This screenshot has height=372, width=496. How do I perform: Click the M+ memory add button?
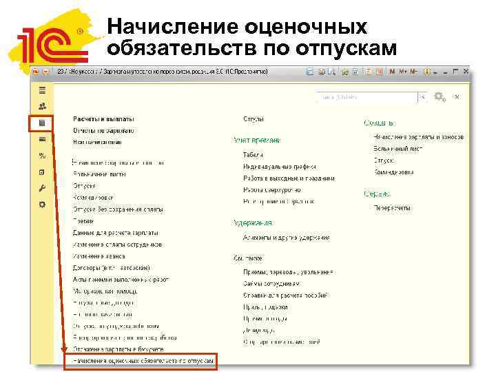(403, 72)
